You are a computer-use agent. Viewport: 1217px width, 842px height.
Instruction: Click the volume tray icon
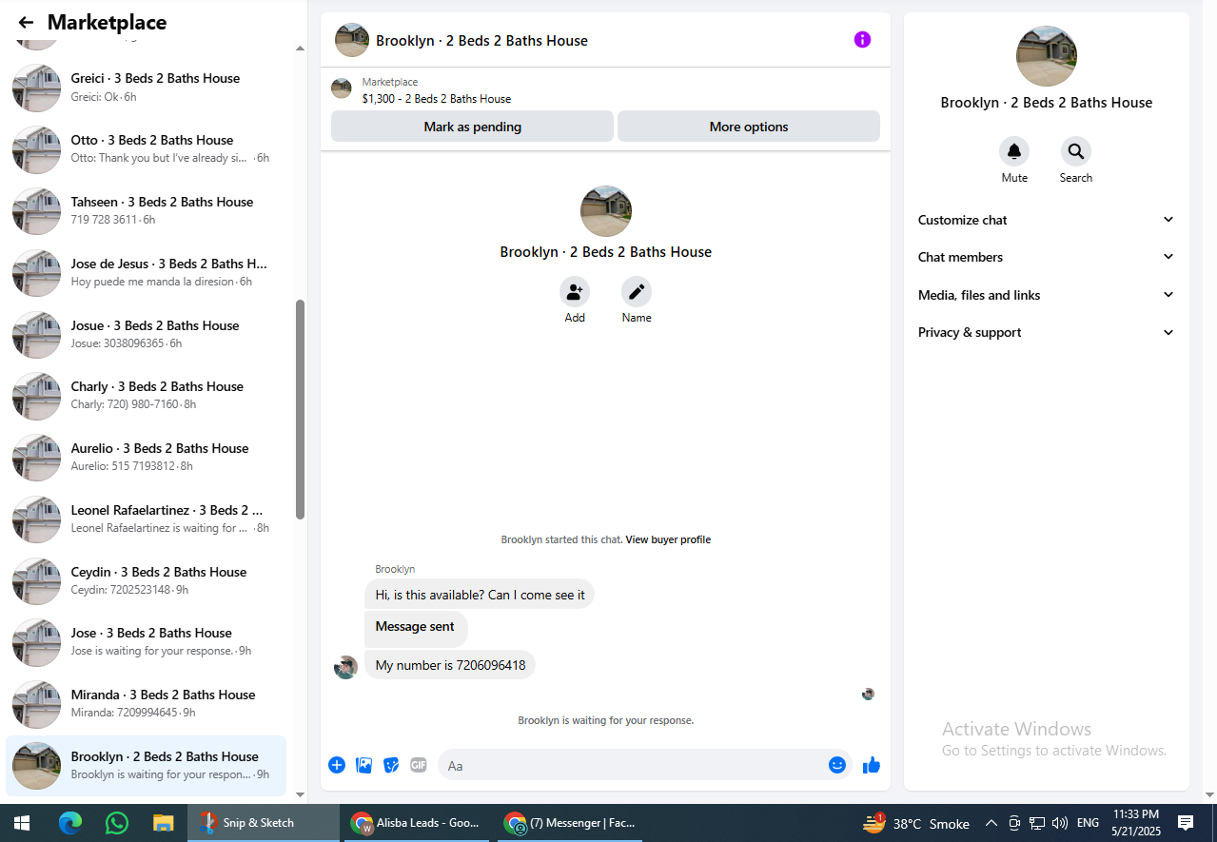click(1060, 823)
